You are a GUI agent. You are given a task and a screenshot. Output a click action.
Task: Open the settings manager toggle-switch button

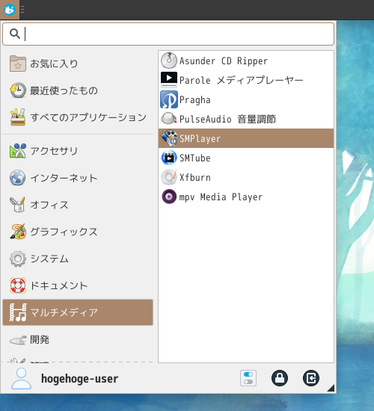[x=248, y=378]
